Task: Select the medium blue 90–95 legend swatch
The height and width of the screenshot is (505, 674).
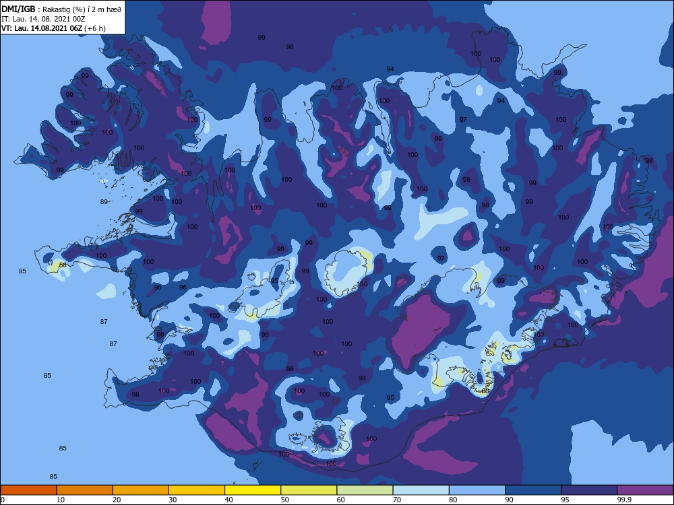Action: [x=533, y=490]
